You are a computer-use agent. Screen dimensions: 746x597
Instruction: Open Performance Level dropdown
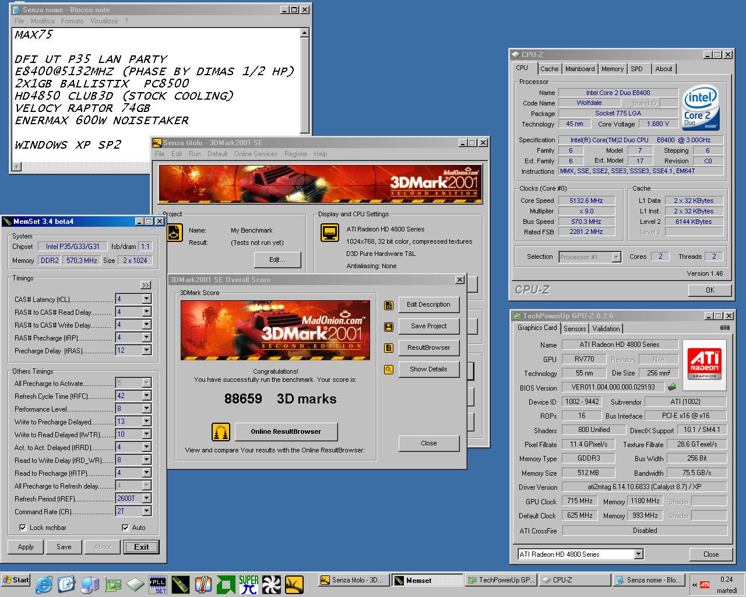146,409
